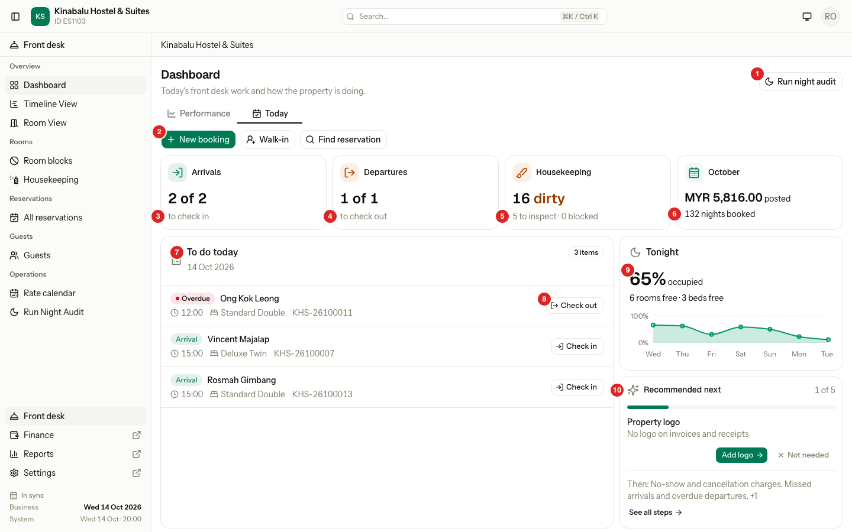Viewport: 852px width, 532px height.
Task: Click the search field
Action: click(x=474, y=17)
